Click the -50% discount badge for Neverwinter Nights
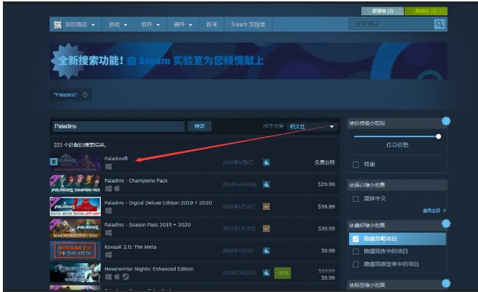Viewport: 478px width, 292px height. point(282,273)
